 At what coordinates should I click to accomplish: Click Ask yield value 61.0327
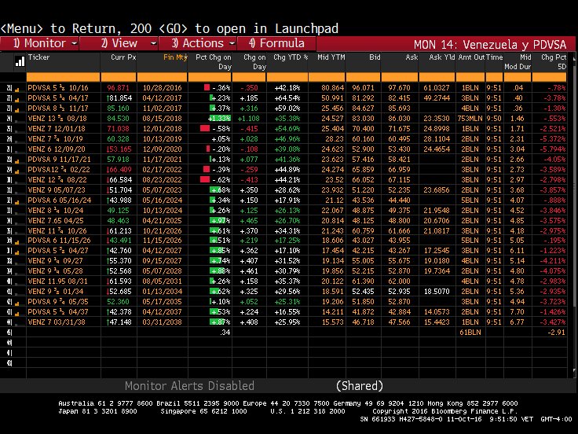click(x=437, y=88)
